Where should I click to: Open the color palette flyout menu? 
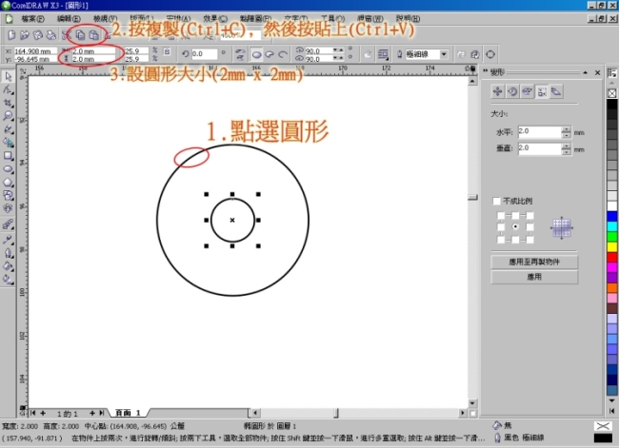[612, 73]
